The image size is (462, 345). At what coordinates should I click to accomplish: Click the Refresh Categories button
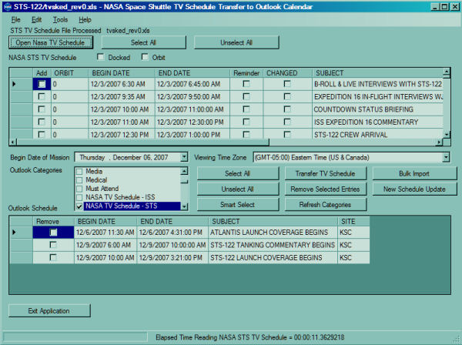(326, 205)
